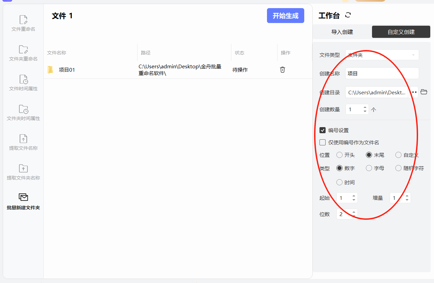Select the 开头 position radio button

339,155
